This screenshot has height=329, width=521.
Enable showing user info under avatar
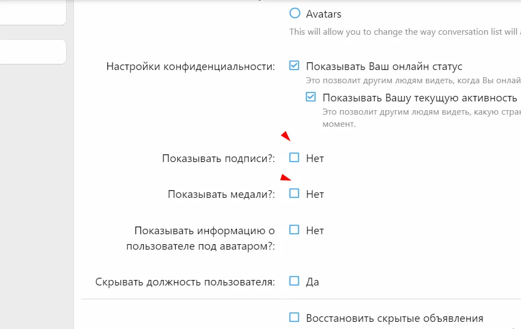pyautogui.click(x=295, y=230)
